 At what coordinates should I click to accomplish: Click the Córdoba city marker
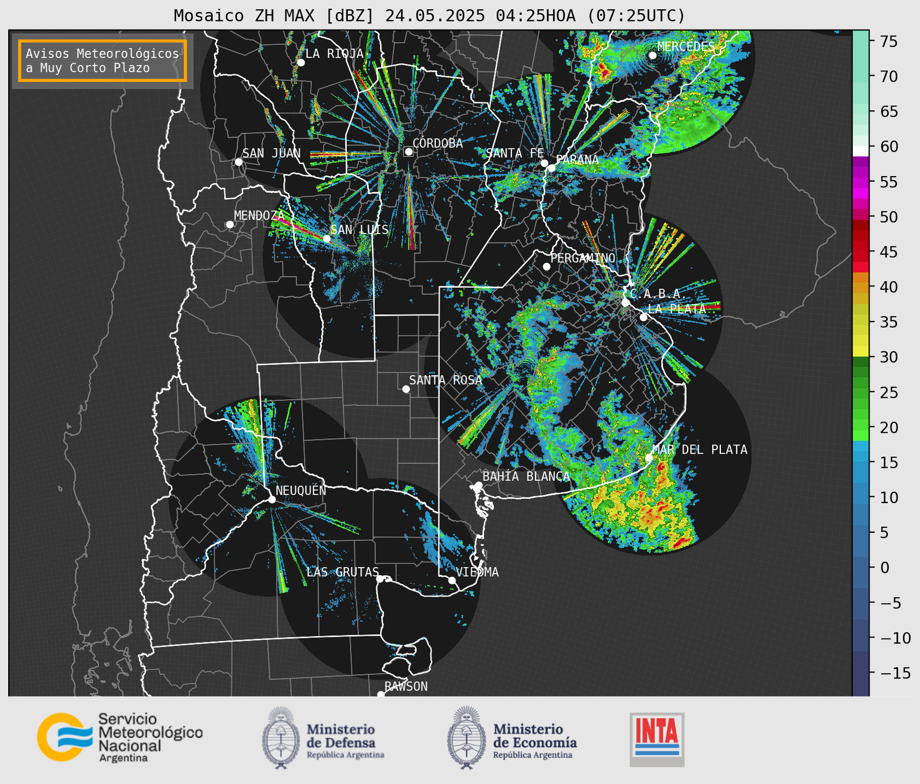[x=408, y=152]
